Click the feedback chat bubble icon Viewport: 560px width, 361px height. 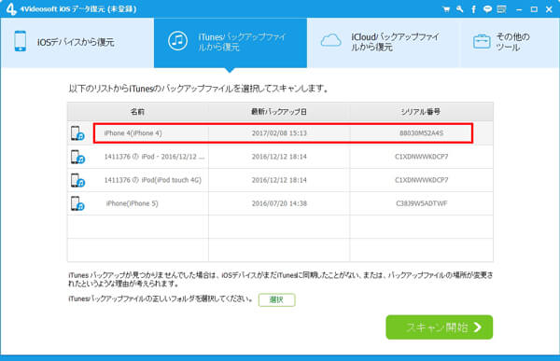point(487,9)
